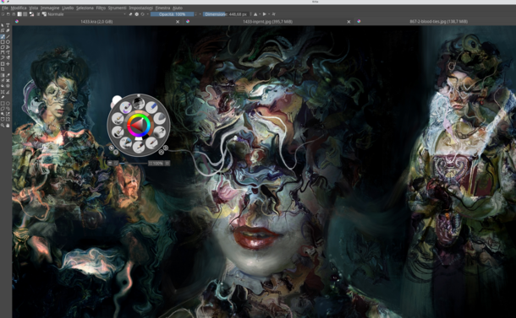
Task: Open foreground/background color selector in toolbar
Action: tap(31, 14)
